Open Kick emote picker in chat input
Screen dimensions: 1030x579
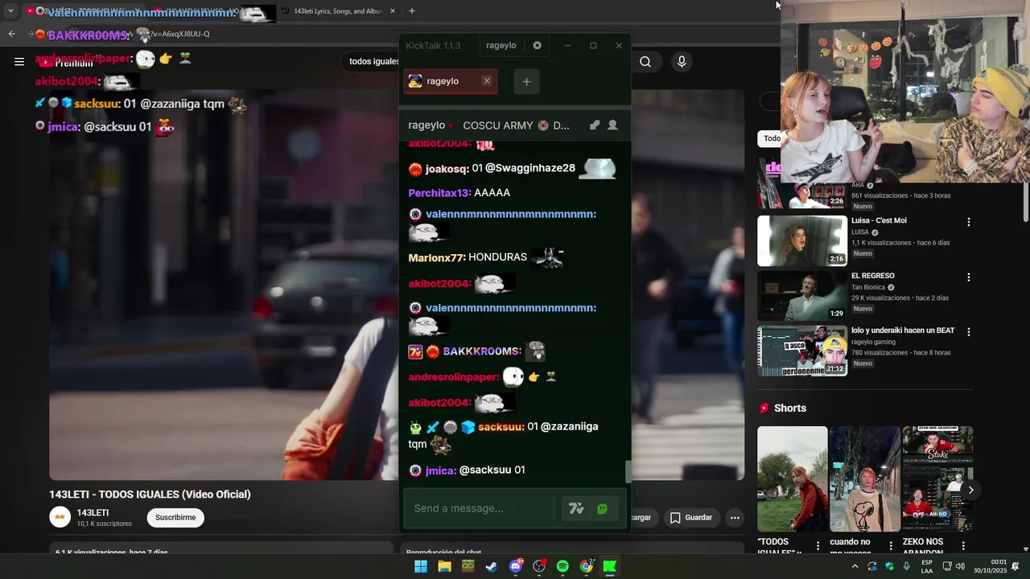coord(602,508)
